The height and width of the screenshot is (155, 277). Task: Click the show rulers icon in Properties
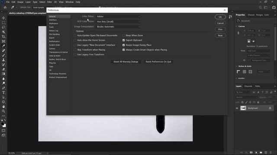238,72
